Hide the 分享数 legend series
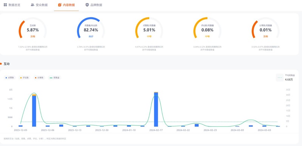This screenshot has width=302, height=146. coord(39,78)
